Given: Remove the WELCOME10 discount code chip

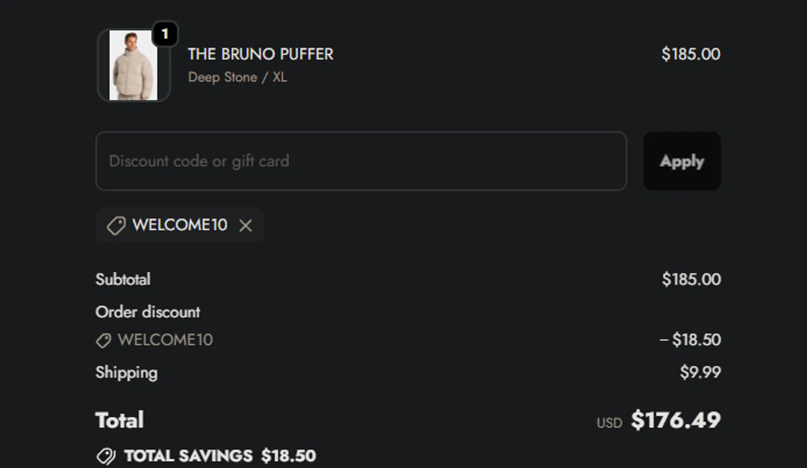Looking at the screenshot, I should coord(245,226).
